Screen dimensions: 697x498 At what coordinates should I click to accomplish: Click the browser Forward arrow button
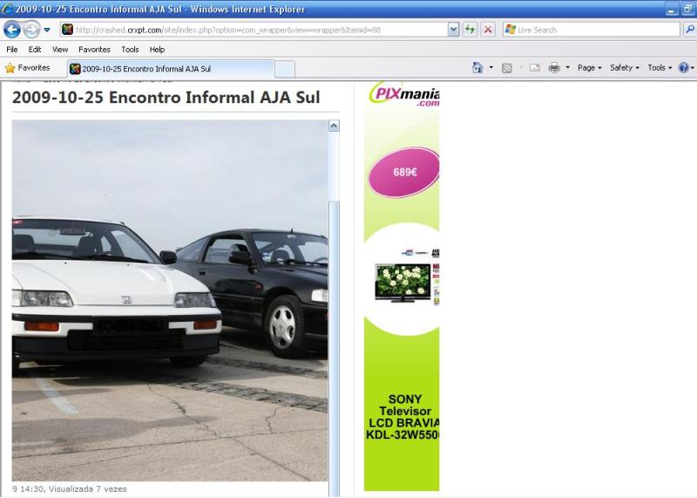pyautogui.click(x=31, y=30)
